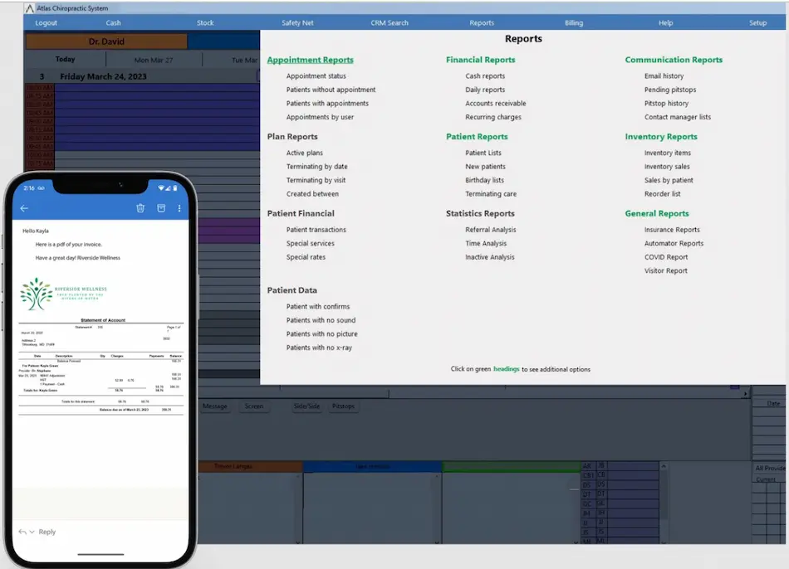Expand the Reply options chevron on the phone
The image size is (789, 569).
[32, 532]
